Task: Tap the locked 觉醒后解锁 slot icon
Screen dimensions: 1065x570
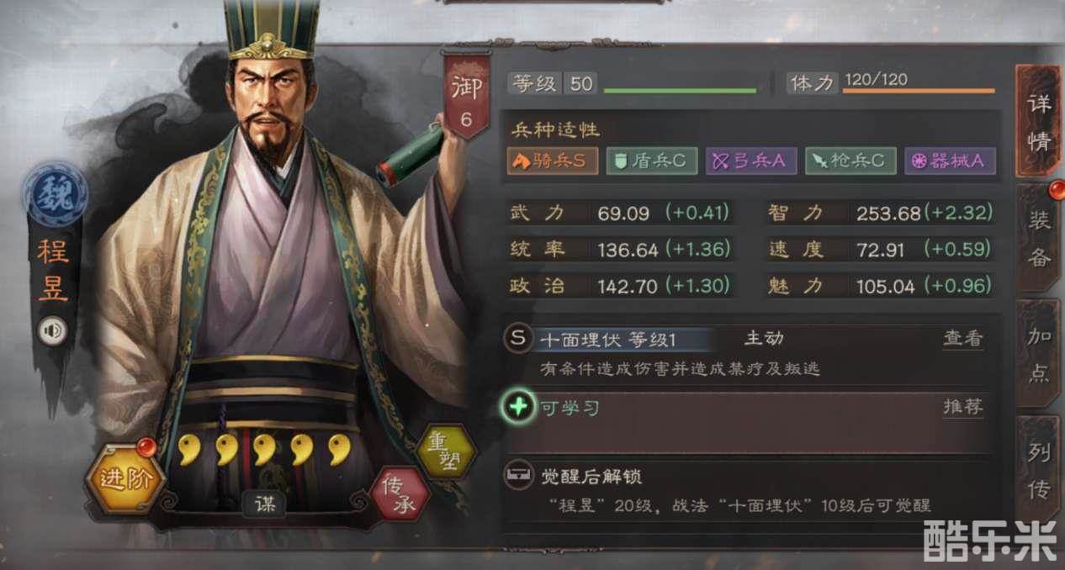Action: pyautogui.click(x=518, y=477)
